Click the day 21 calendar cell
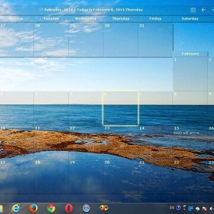 pyautogui.click(x=155, y=177)
